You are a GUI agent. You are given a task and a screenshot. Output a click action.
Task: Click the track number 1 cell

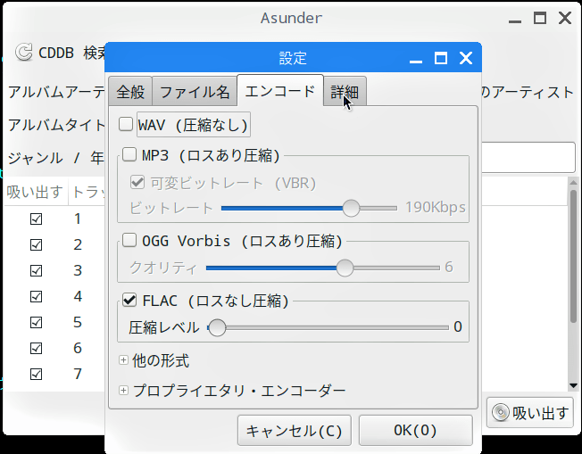[78, 219]
